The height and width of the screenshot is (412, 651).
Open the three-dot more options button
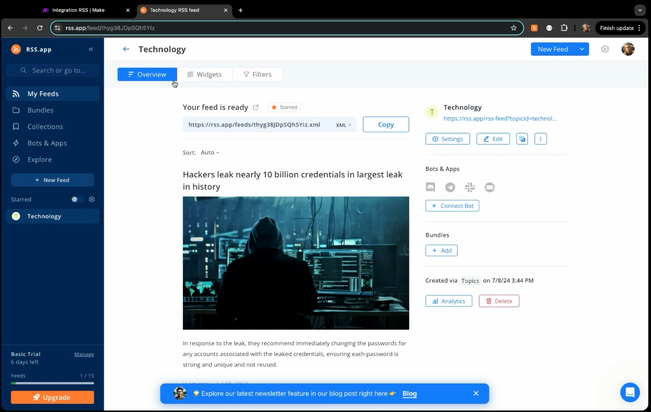pos(541,139)
